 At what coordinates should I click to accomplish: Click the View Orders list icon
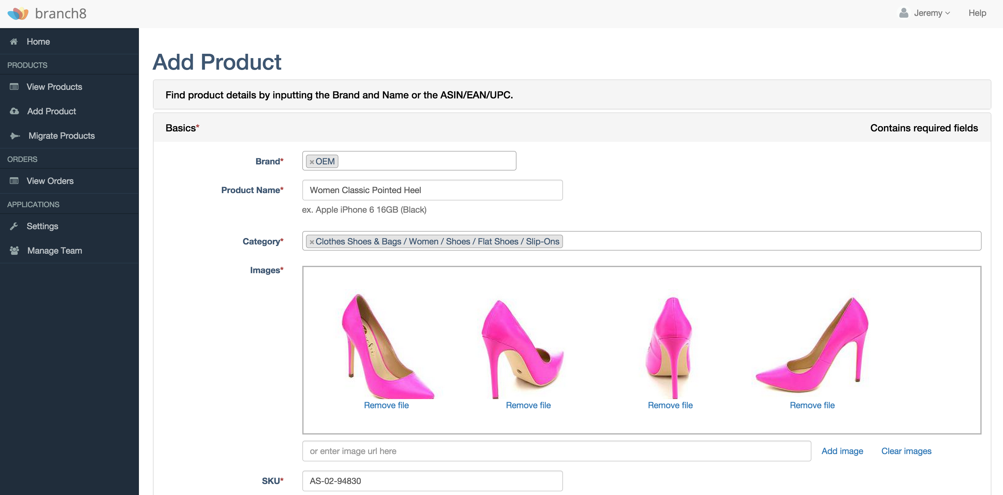tap(14, 181)
